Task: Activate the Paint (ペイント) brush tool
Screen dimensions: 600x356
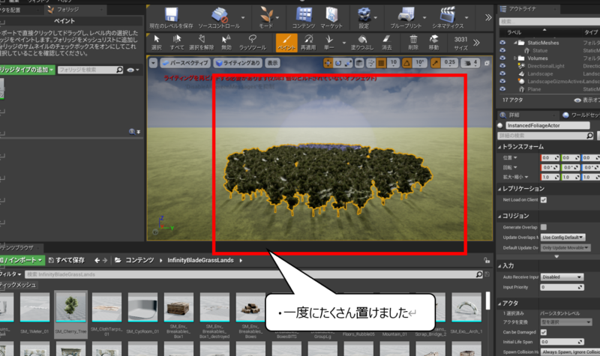Action: coord(286,43)
